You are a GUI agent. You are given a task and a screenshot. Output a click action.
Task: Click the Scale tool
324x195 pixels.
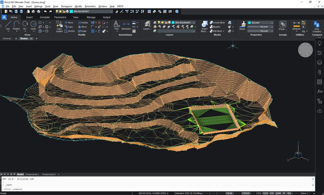click(x=82, y=31)
